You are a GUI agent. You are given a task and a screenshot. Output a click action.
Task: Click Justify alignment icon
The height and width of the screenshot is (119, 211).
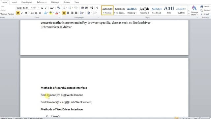[76, 13]
